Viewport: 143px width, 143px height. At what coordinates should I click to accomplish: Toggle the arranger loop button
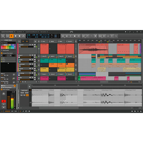[x=55, y=36]
